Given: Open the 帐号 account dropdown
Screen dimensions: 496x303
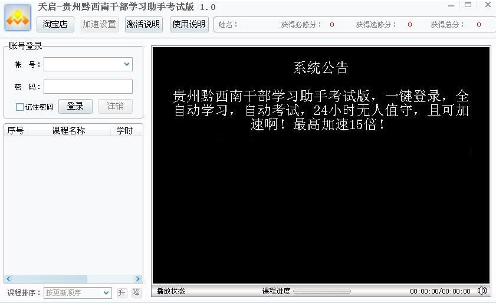Looking at the screenshot, I should (x=127, y=64).
